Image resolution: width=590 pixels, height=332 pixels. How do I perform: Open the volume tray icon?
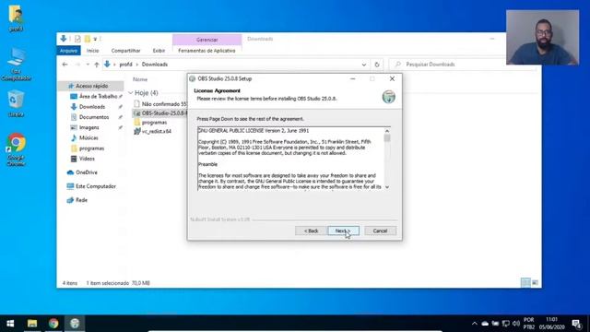click(x=516, y=324)
